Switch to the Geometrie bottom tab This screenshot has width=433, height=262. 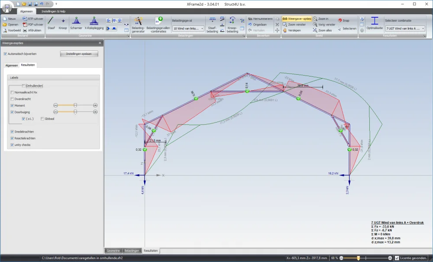(113, 251)
